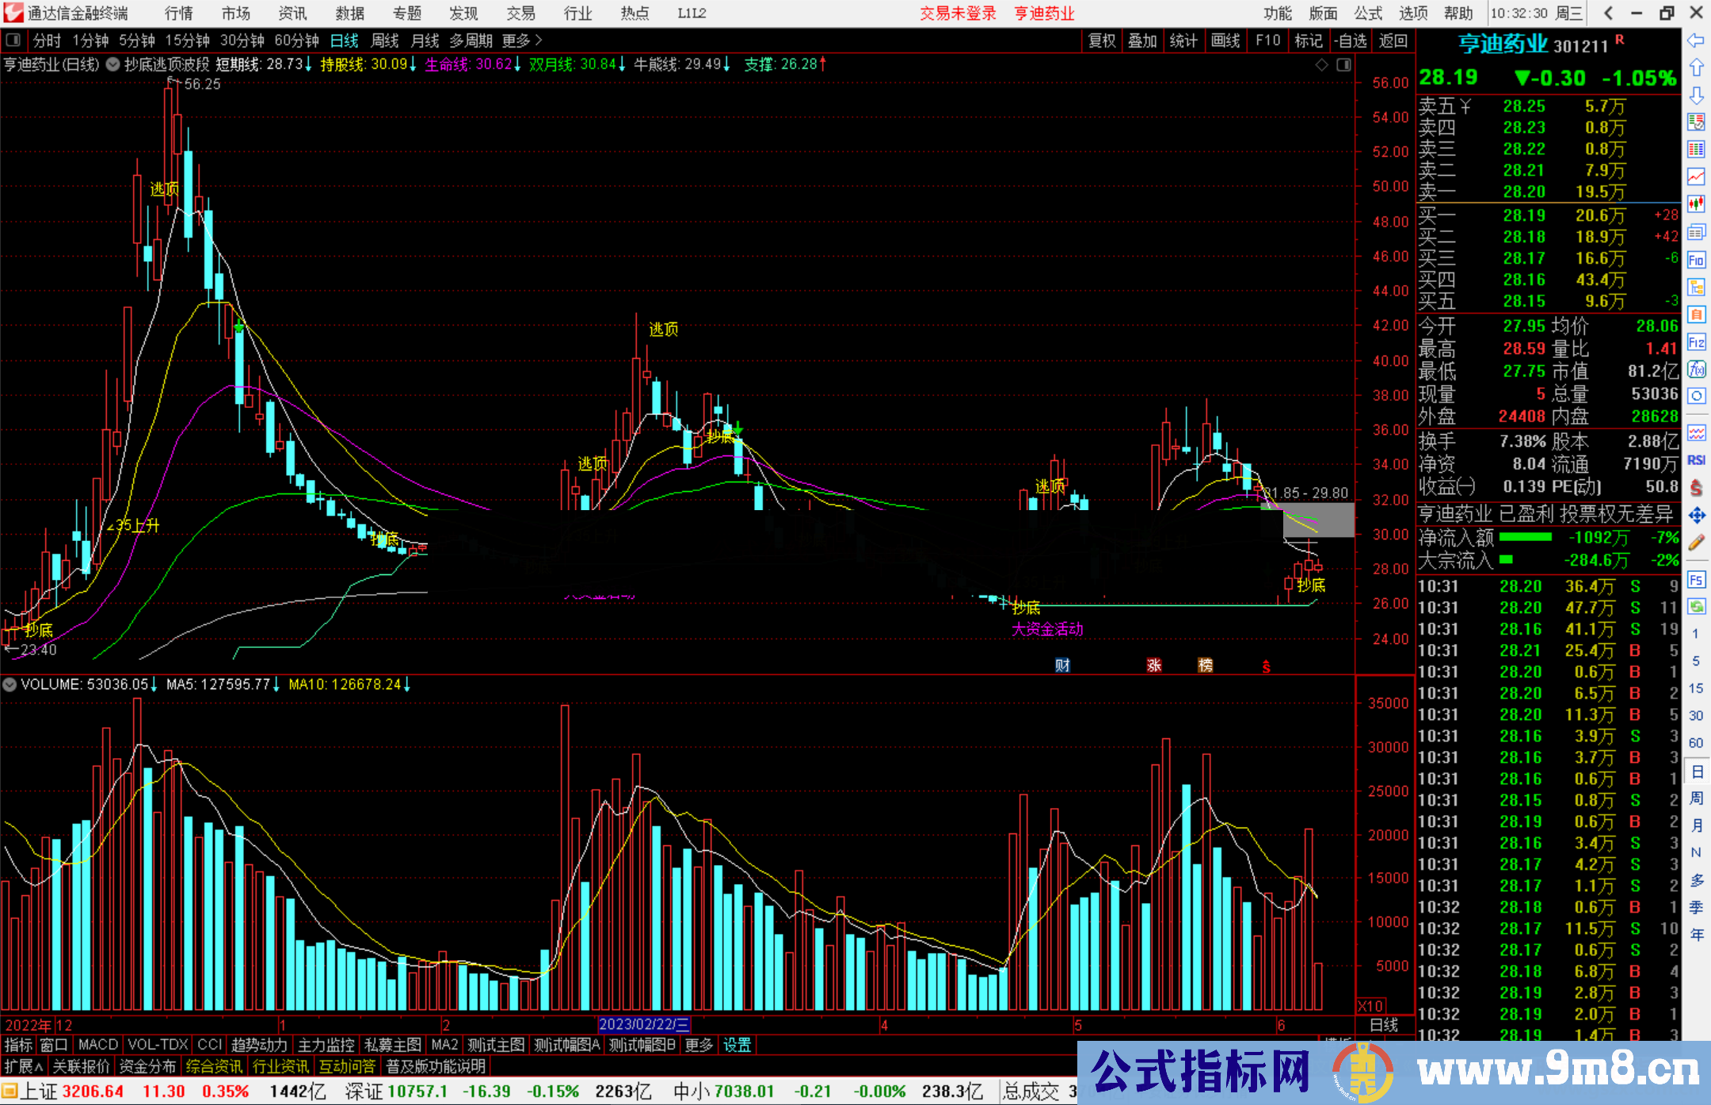
Task: Expand the 更多 periods dropdown
Action: coord(522,40)
